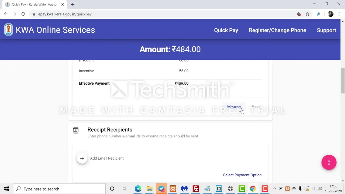Click Select Payment Option link

point(242,175)
